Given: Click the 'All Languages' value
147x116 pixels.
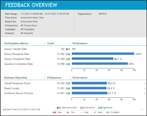Looking at the screenshot, I should (x=28, y=29).
